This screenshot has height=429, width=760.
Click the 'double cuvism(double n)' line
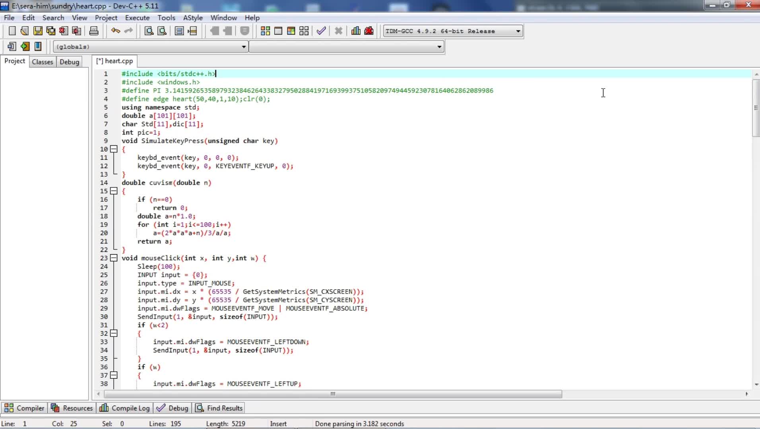pyautogui.click(x=167, y=183)
